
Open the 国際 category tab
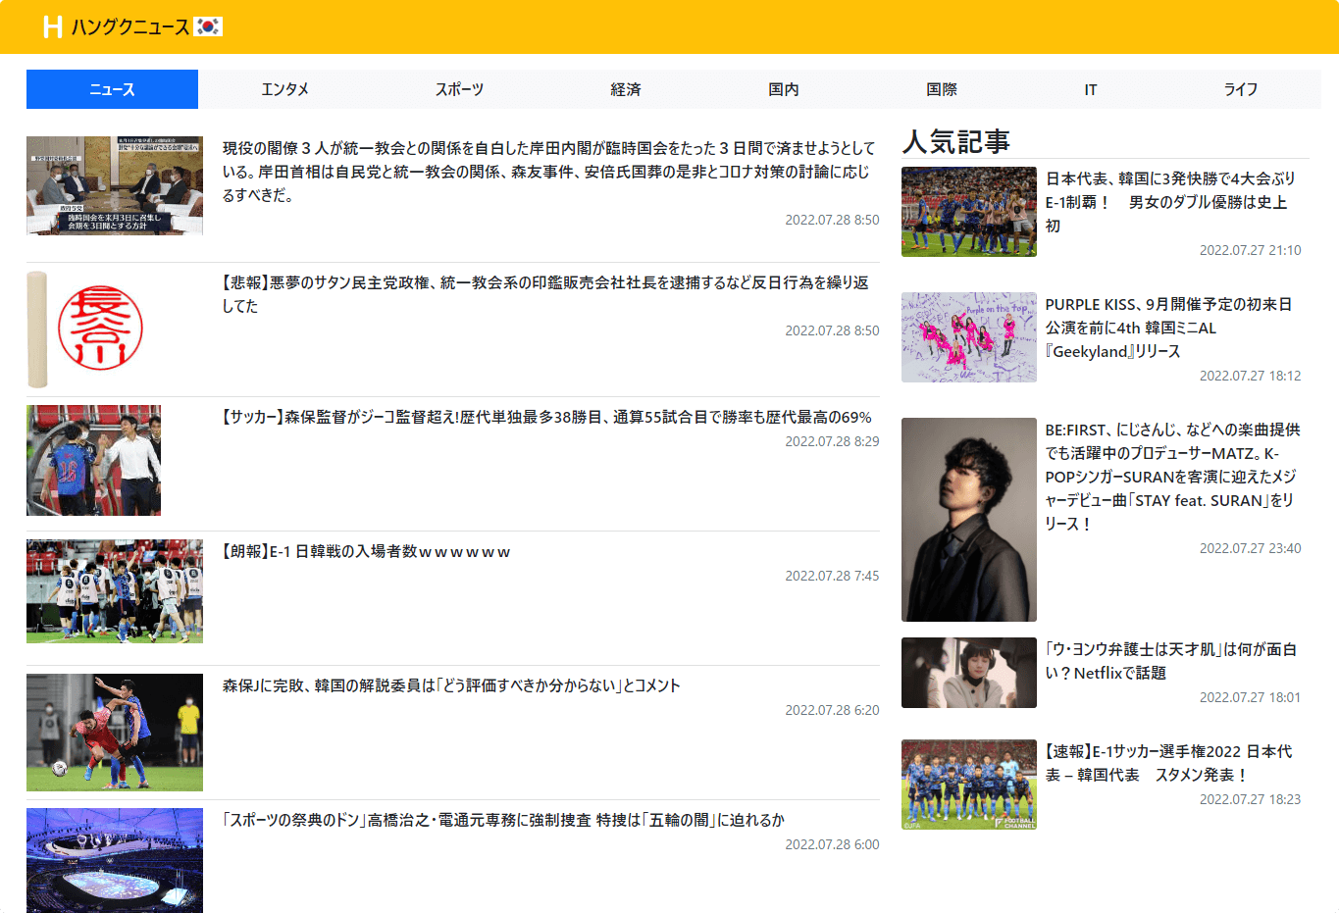pyautogui.click(x=941, y=89)
